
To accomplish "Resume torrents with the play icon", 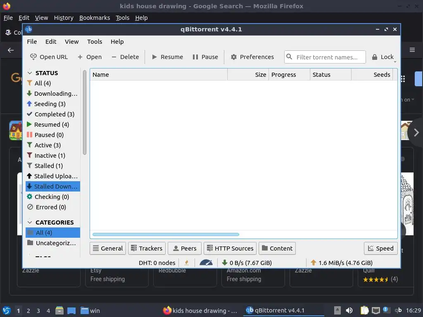I will pyautogui.click(x=154, y=57).
